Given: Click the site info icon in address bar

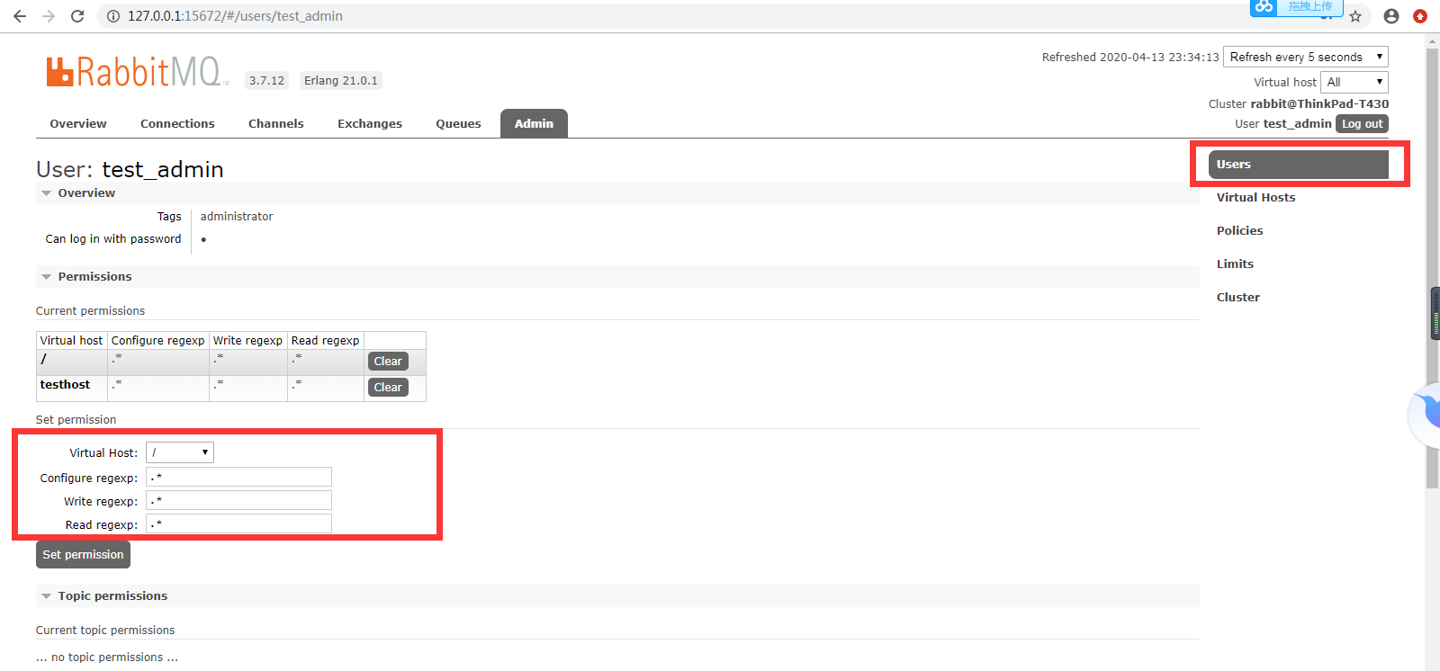Looking at the screenshot, I should point(113,16).
